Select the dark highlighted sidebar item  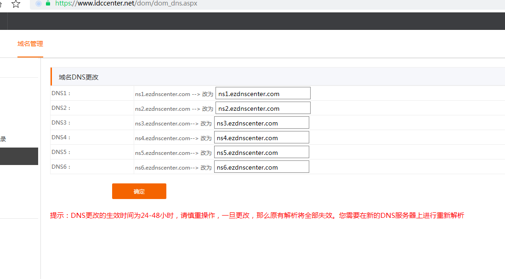pyautogui.click(x=19, y=156)
